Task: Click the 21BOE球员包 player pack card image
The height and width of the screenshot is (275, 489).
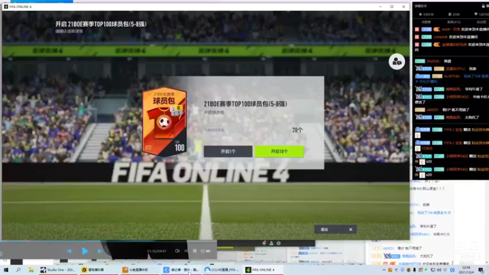Action: coord(164,122)
